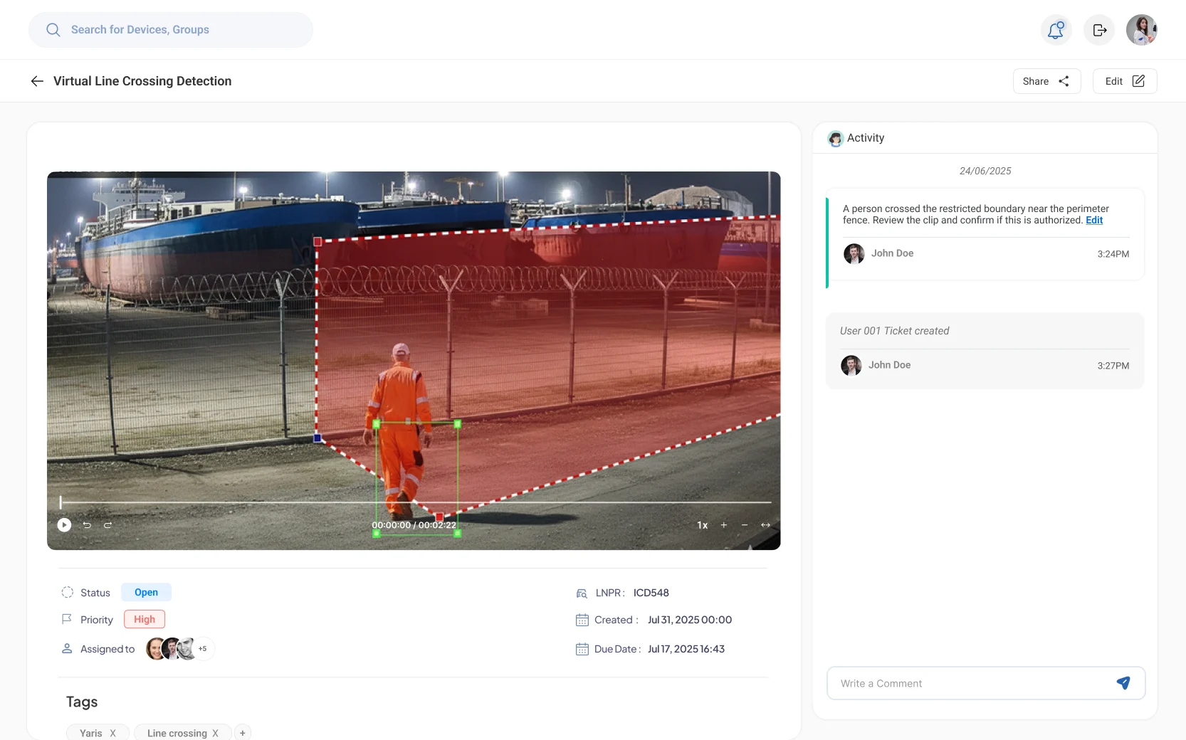Viewport: 1186px width, 740px height.
Task: Click the LNPR vehicle icon
Action: [582, 593]
